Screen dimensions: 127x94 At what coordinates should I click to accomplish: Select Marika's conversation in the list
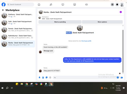[18, 44]
